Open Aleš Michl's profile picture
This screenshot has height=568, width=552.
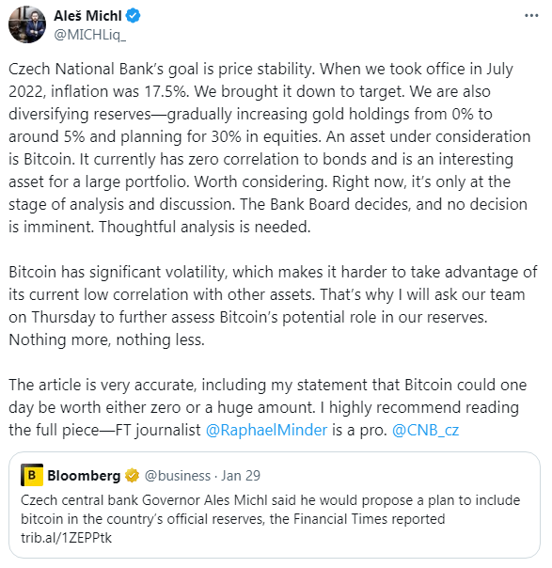(x=27, y=24)
